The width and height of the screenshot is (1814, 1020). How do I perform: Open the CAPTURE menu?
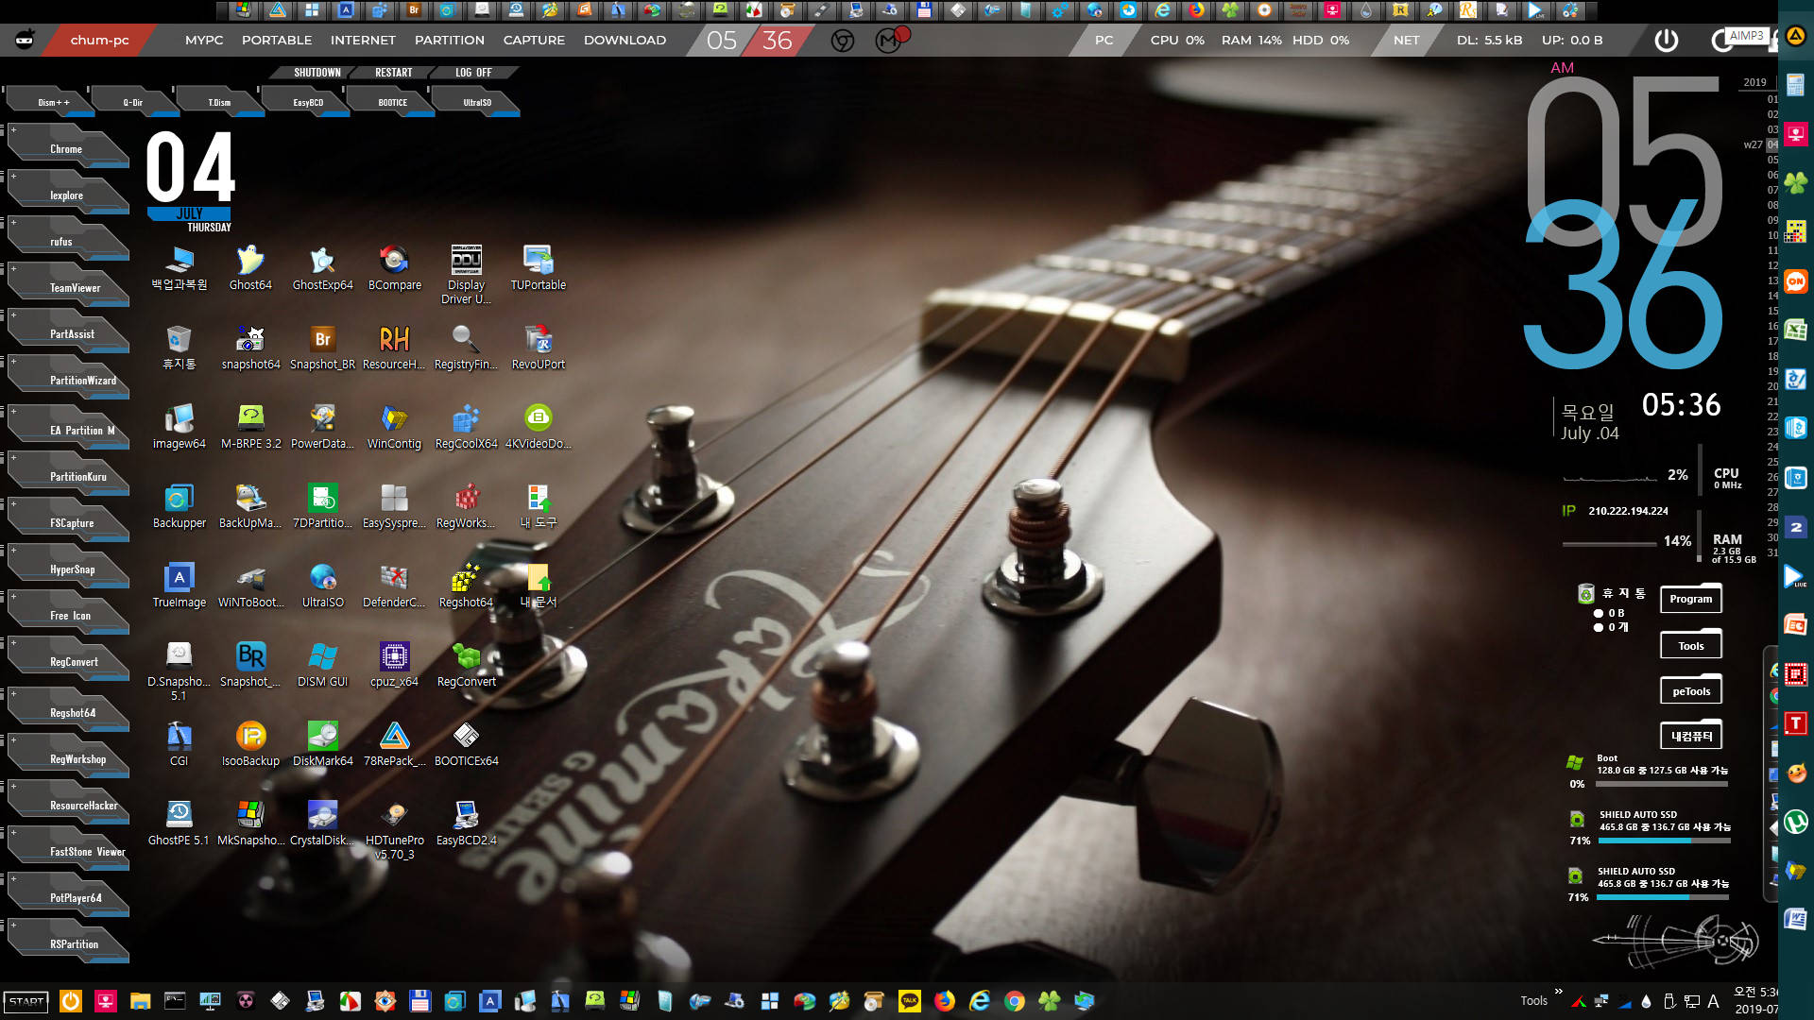point(534,41)
